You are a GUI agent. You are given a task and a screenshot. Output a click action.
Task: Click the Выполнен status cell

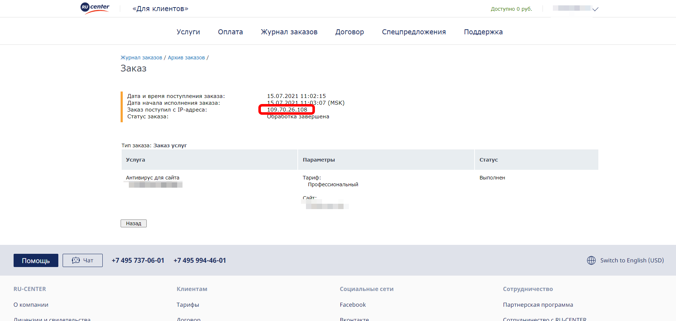[x=492, y=178]
